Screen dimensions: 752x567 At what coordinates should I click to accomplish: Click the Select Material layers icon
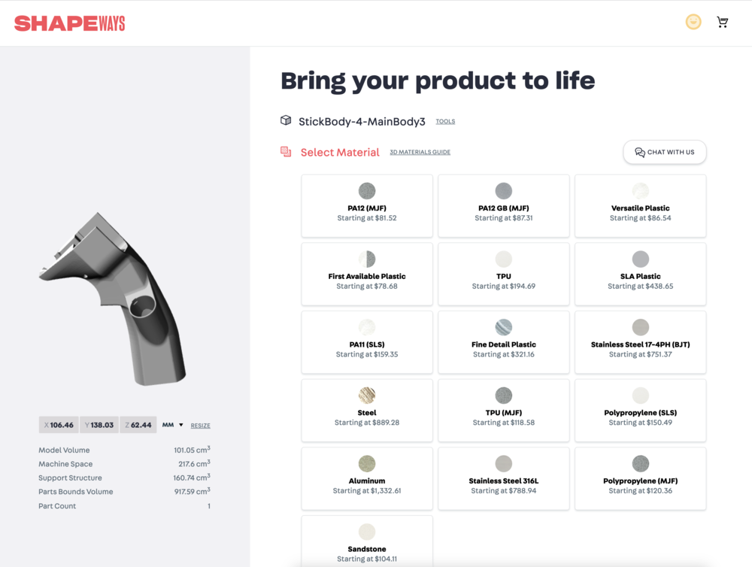pyautogui.click(x=286, y=152)
